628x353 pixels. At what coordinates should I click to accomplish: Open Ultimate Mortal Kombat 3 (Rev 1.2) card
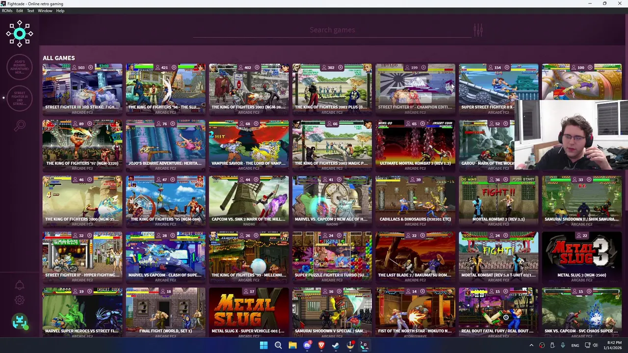point(415,145)
